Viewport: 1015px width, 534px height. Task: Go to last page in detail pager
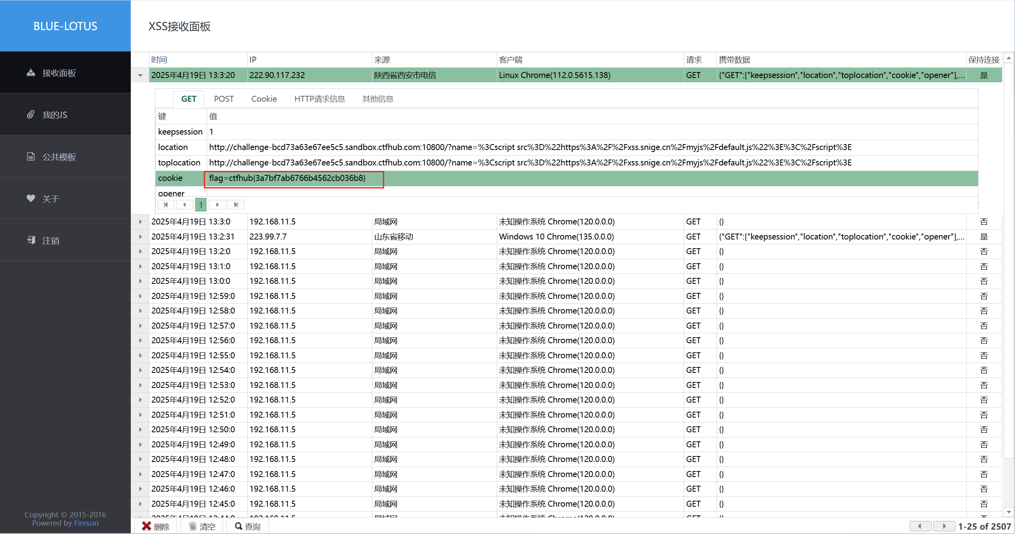(236, 205)
